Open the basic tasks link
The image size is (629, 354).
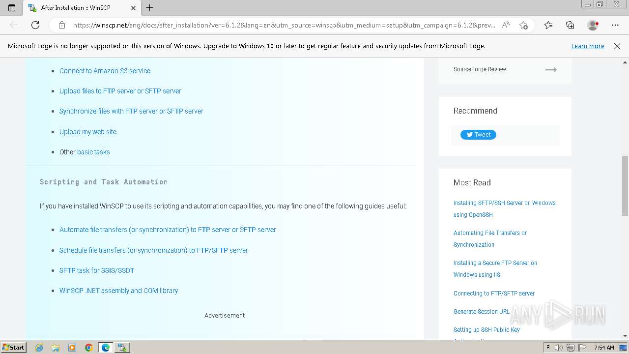point(93,152)
